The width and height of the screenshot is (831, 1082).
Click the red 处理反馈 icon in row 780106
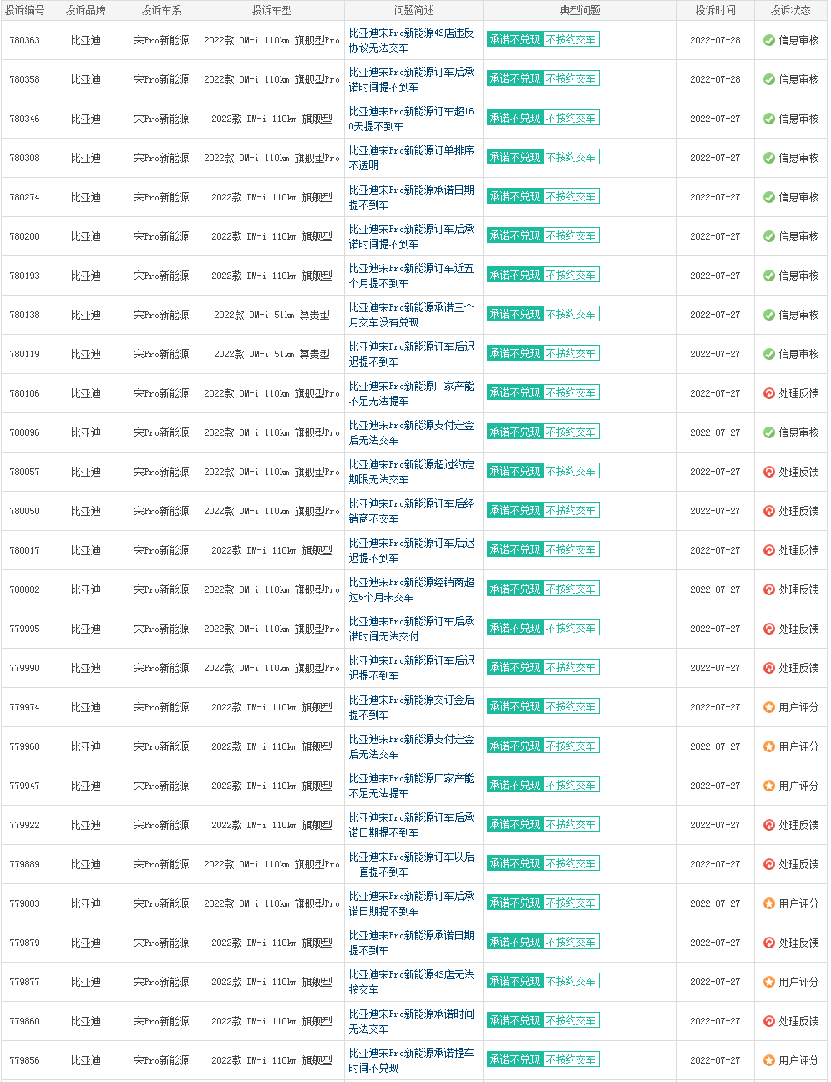point(769,393)
